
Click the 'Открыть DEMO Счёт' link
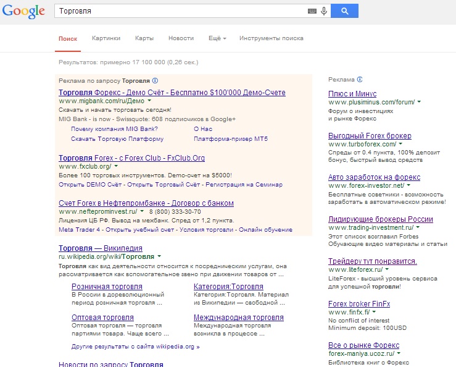[x=90, y=184]
